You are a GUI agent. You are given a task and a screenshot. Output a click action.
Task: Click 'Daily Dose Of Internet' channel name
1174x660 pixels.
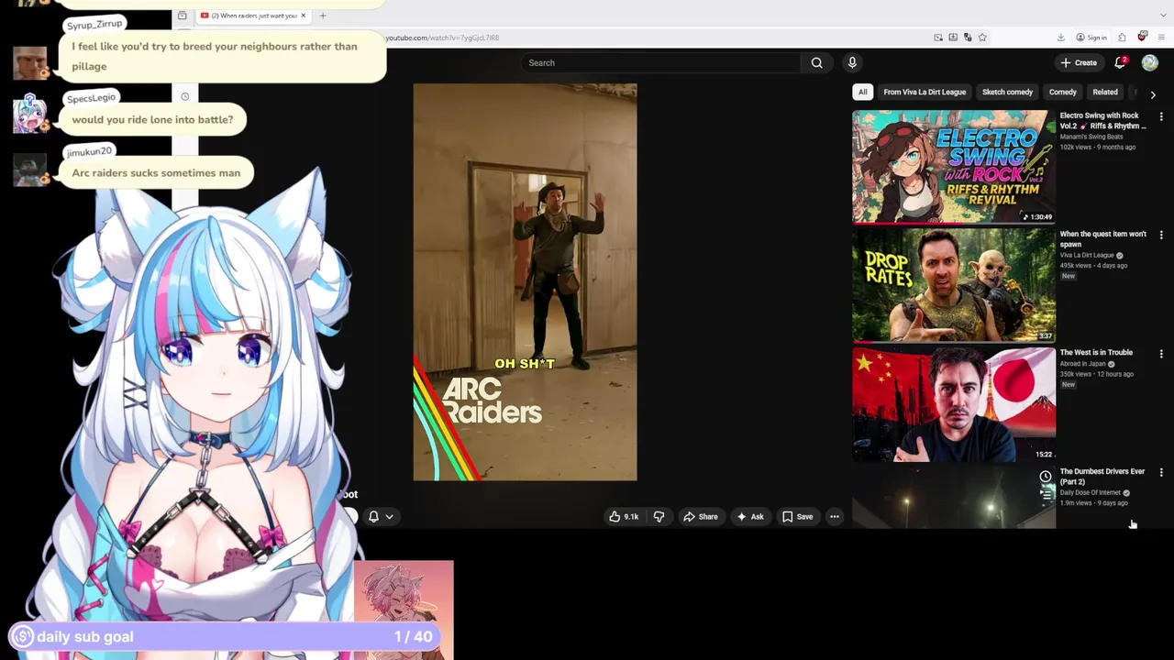pyautogui.click(x=1091, y=493)
